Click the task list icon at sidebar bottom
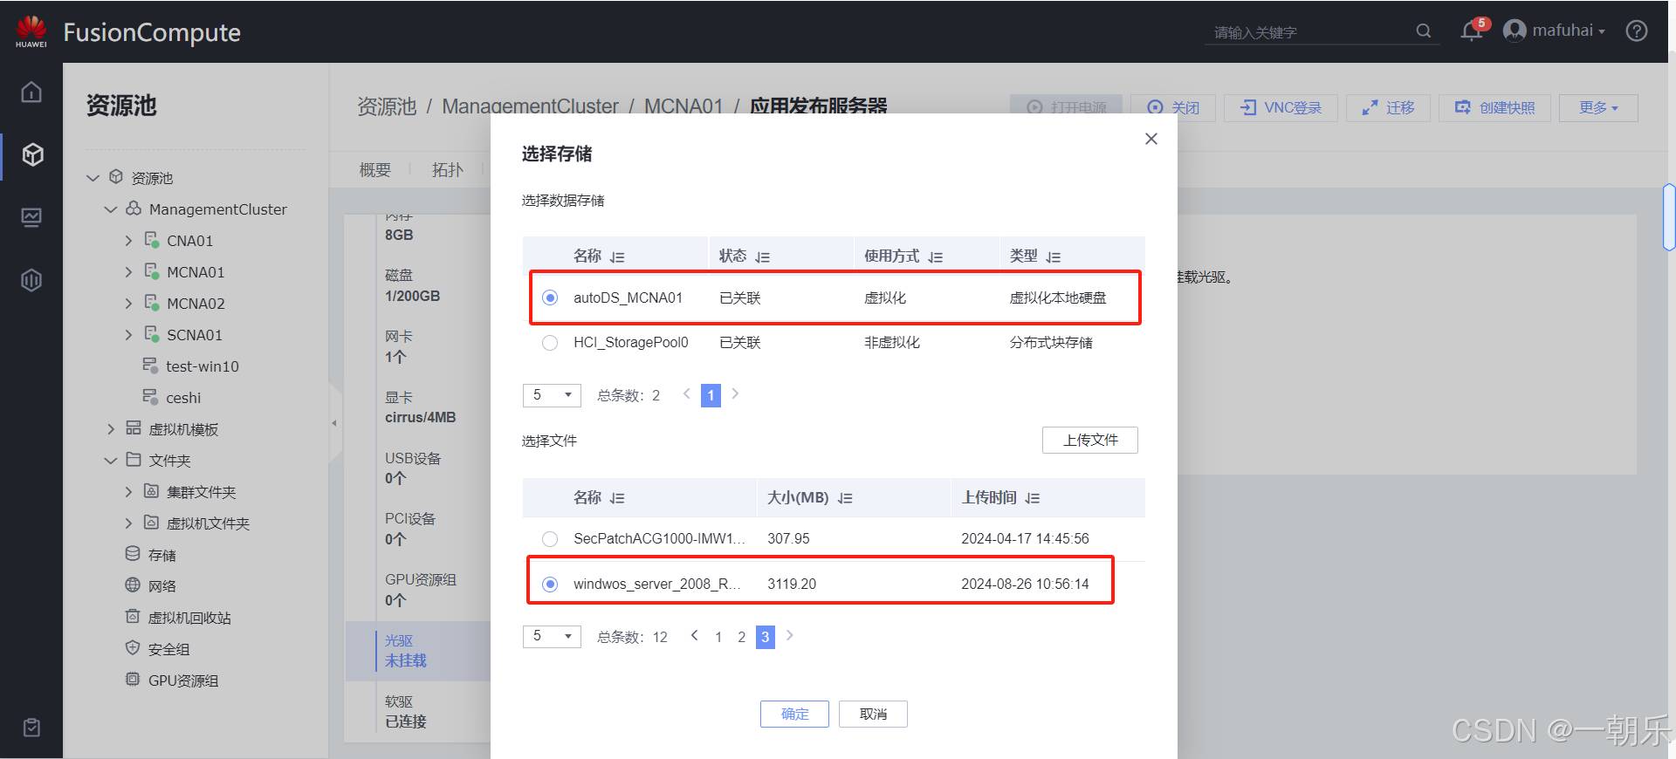 31,728
